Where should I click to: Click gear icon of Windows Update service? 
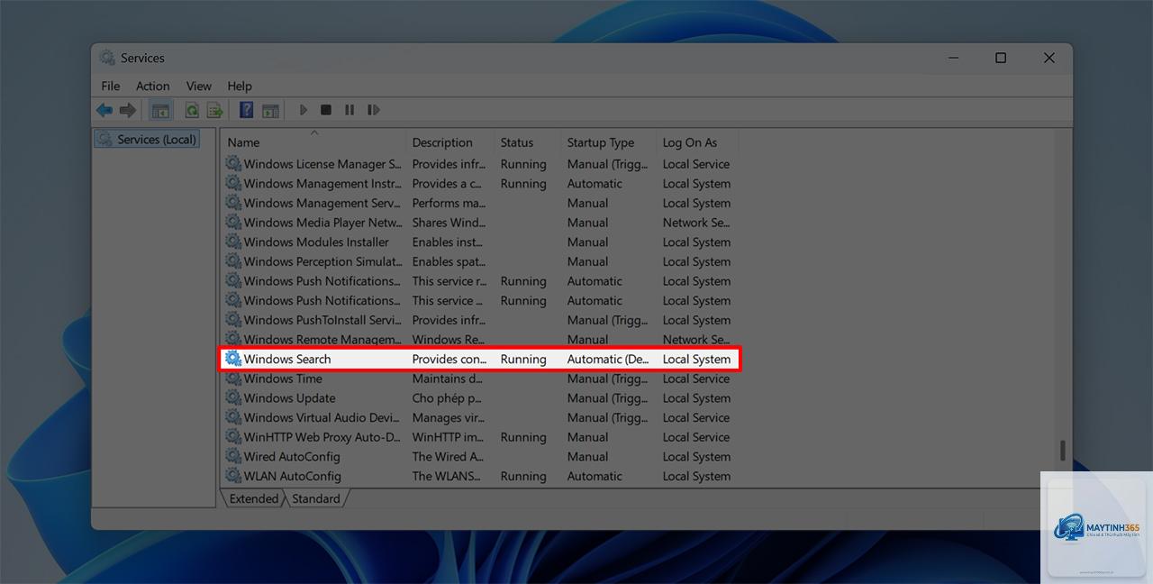click(233, 397)
